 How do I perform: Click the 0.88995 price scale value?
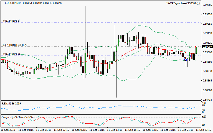tap(207, 62)
